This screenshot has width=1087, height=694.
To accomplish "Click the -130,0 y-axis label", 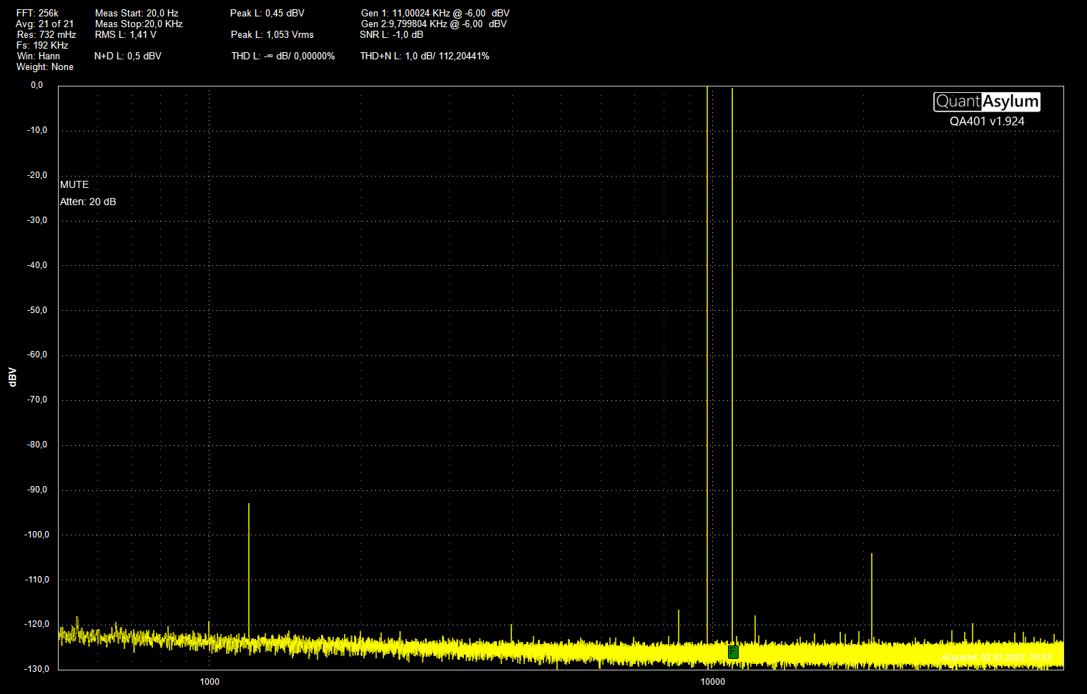I will pos(37,669).
